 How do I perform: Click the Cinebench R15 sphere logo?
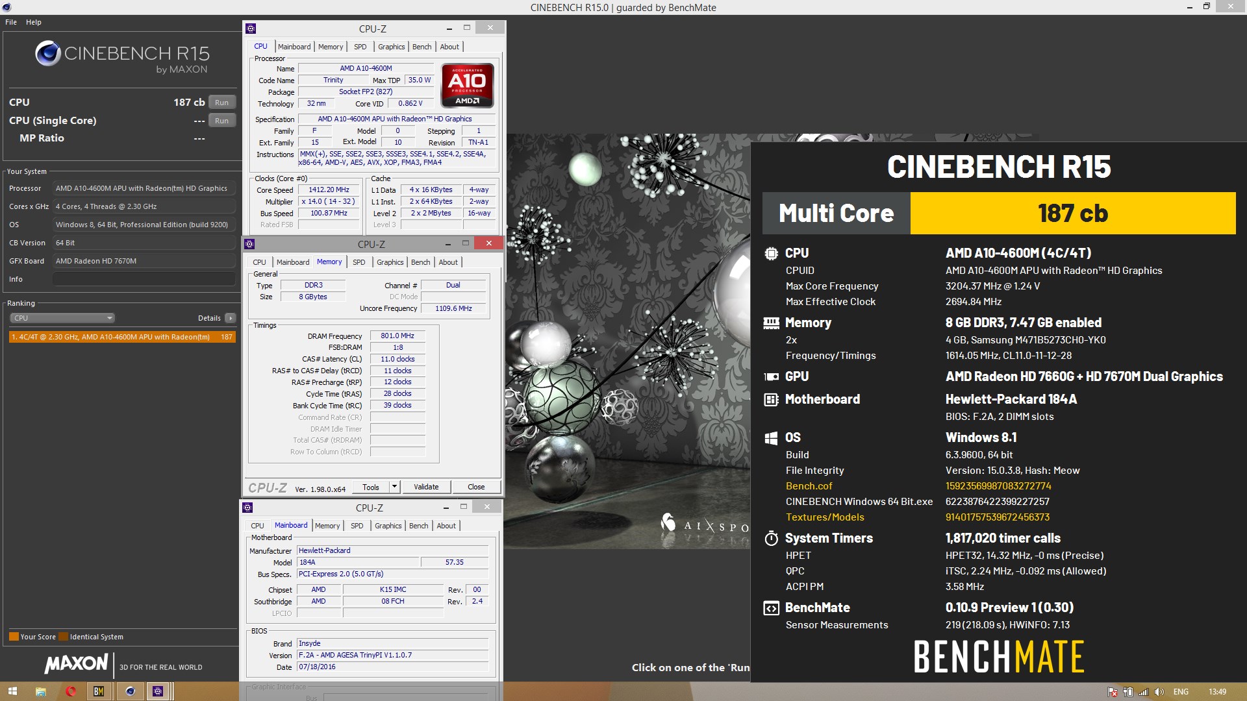pos(48,54)
